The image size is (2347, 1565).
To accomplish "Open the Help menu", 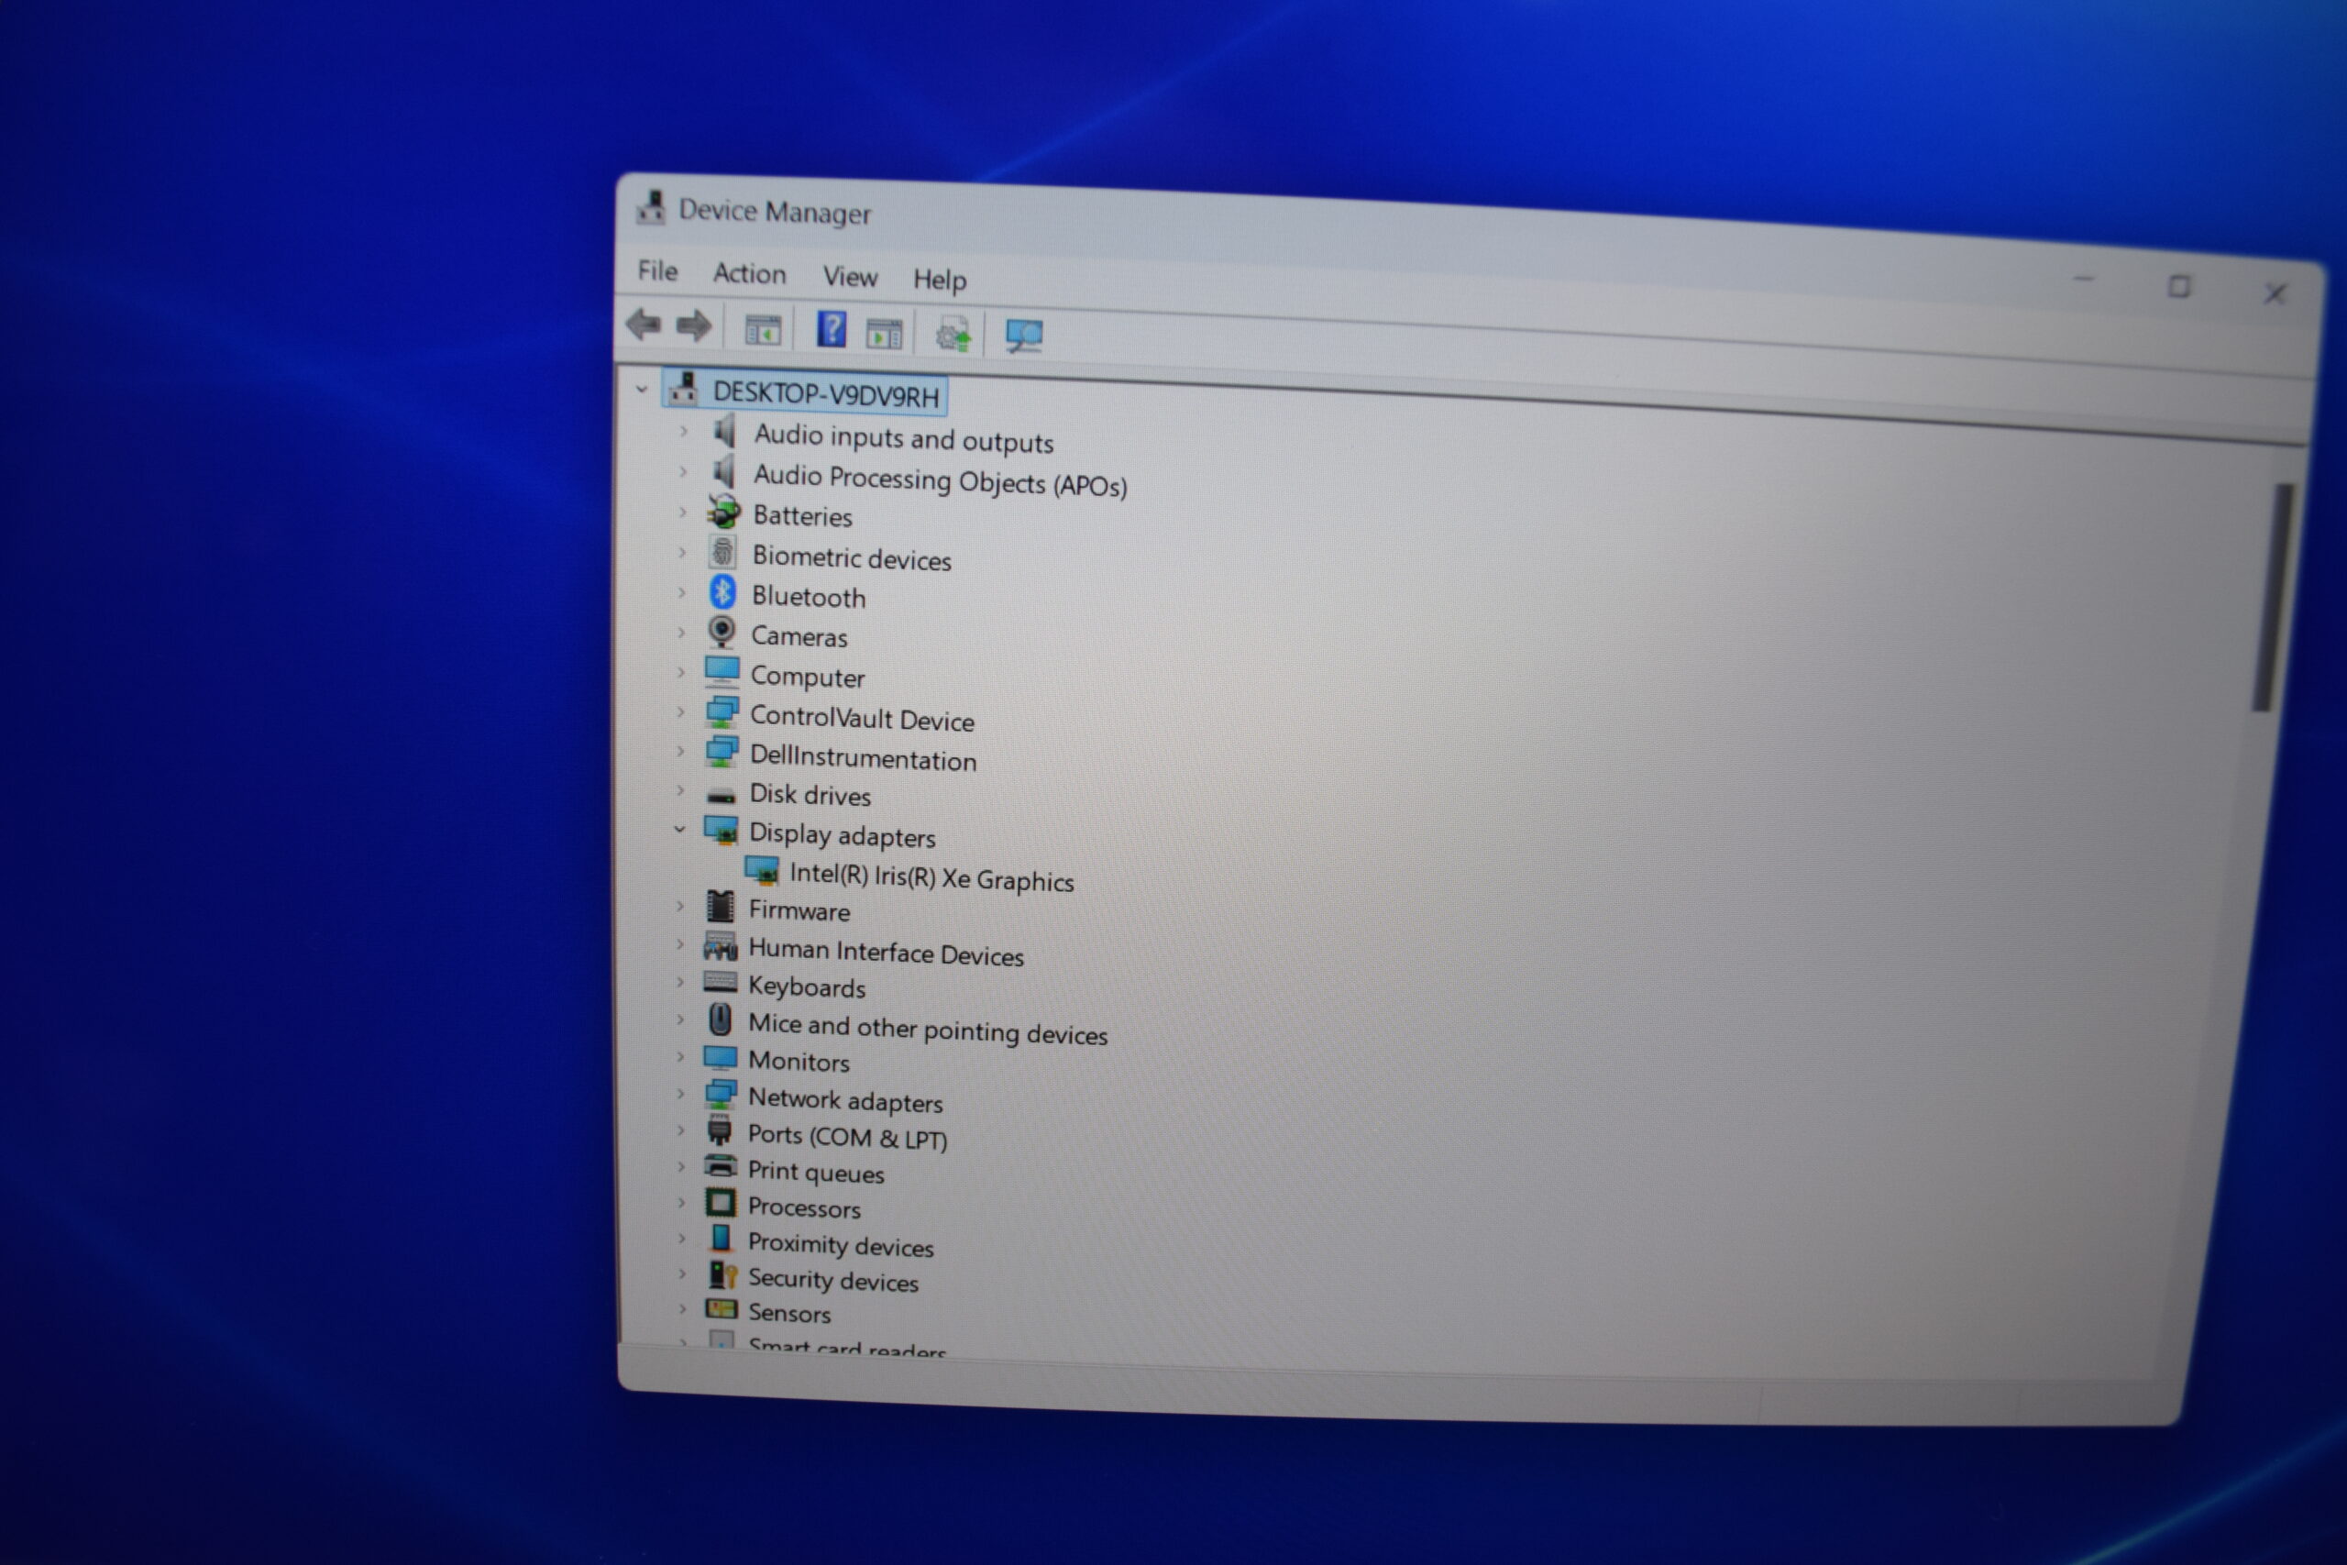I will 940,281.
